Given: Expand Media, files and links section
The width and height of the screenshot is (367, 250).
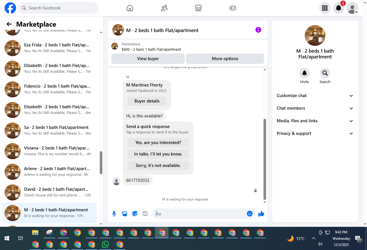Looking at the screenshot, I should [315, 121].
